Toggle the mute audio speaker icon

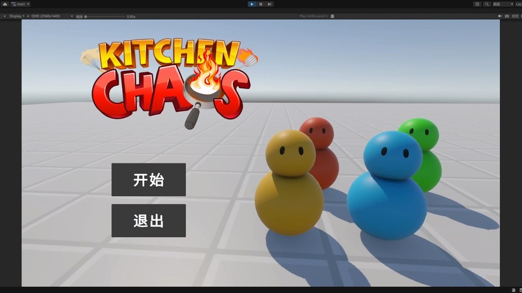(500, 16)
